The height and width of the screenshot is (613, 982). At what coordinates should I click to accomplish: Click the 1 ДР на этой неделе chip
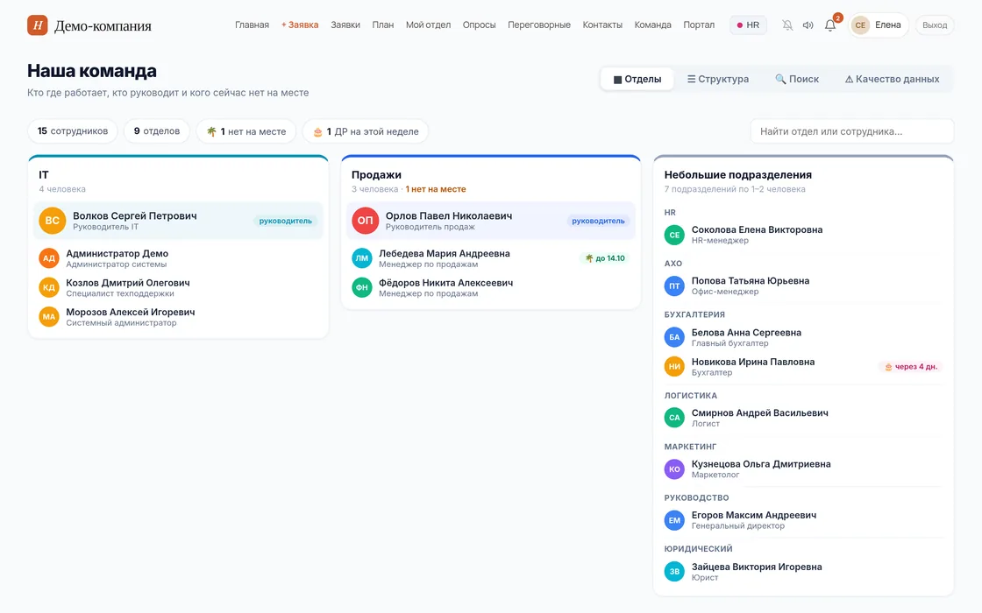point(365,131)
